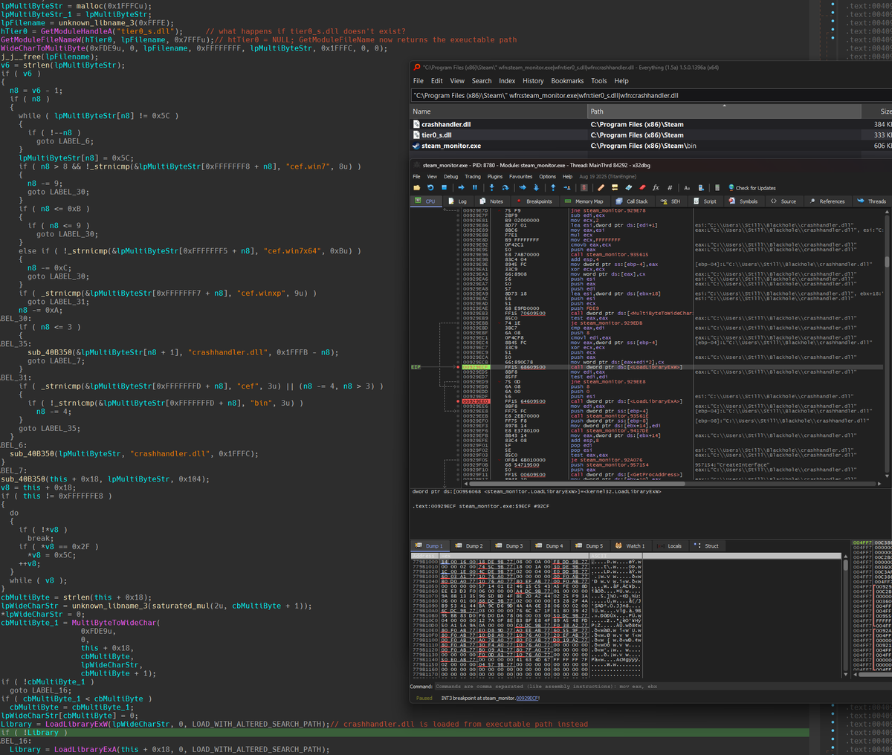Open the Variables hash icon

tap(670, 187)
